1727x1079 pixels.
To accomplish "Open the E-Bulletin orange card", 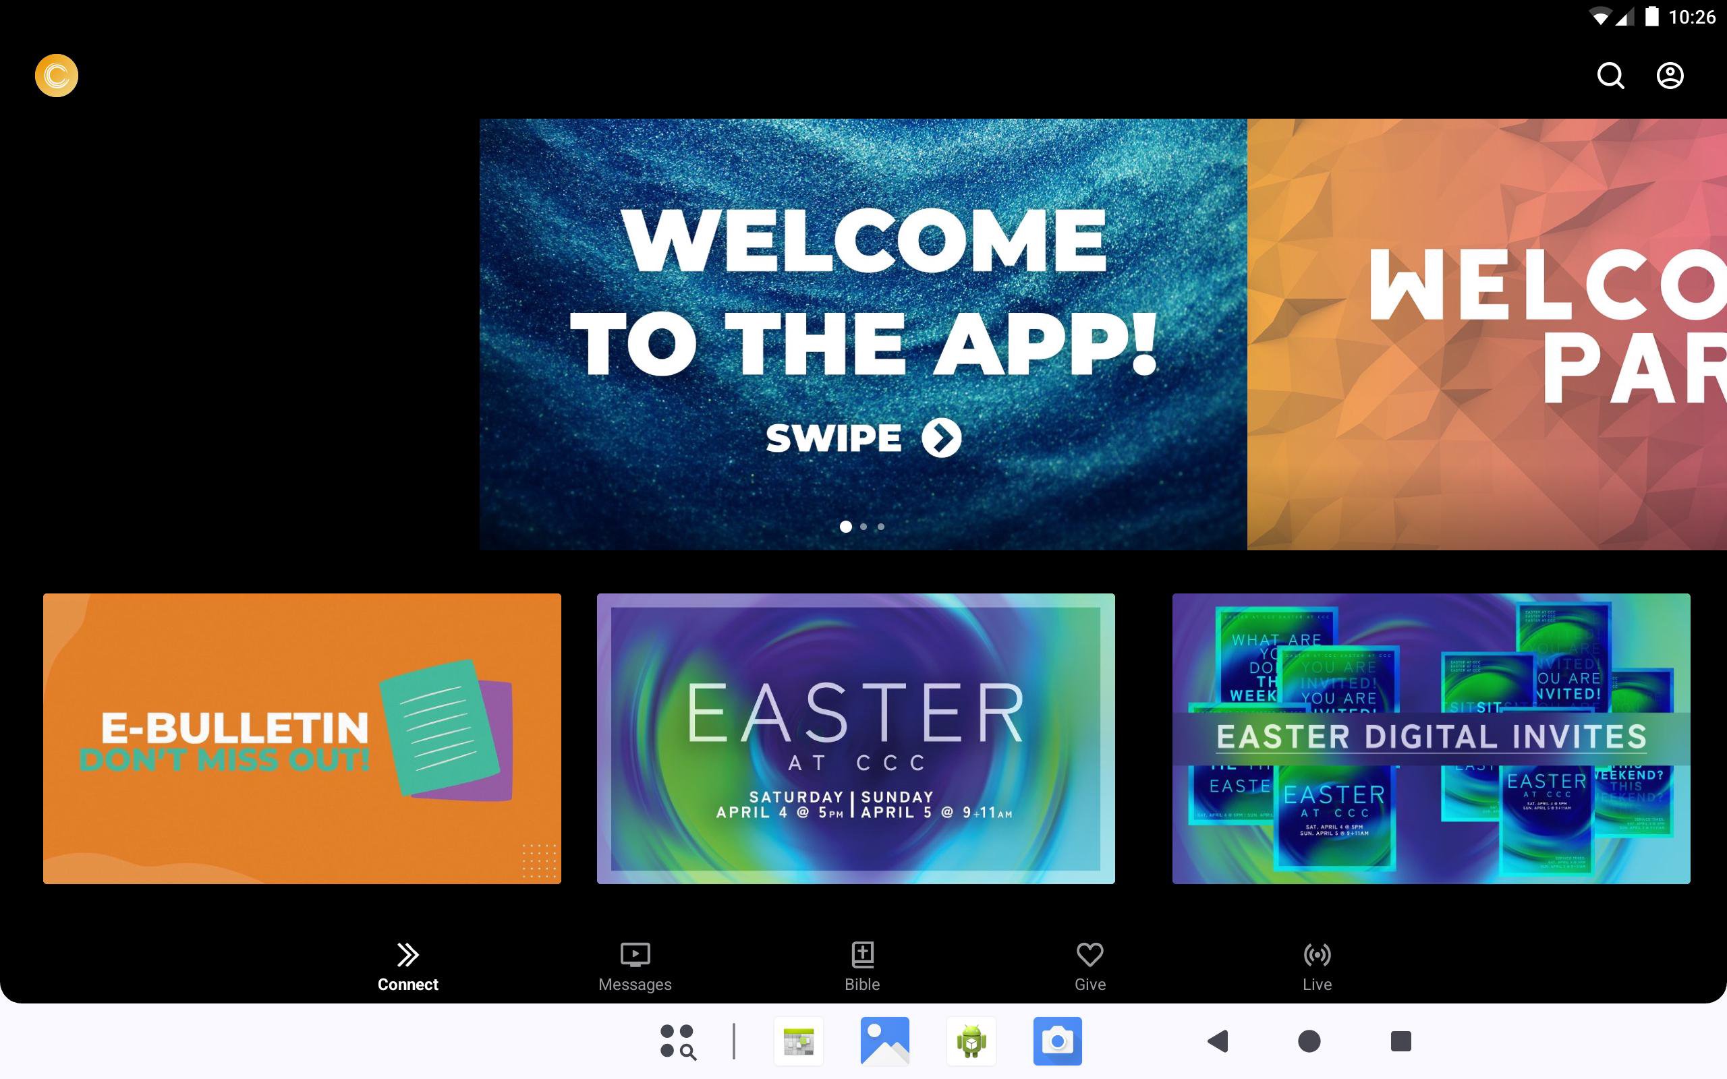I will pyautogui.click(x=302, y=738).
